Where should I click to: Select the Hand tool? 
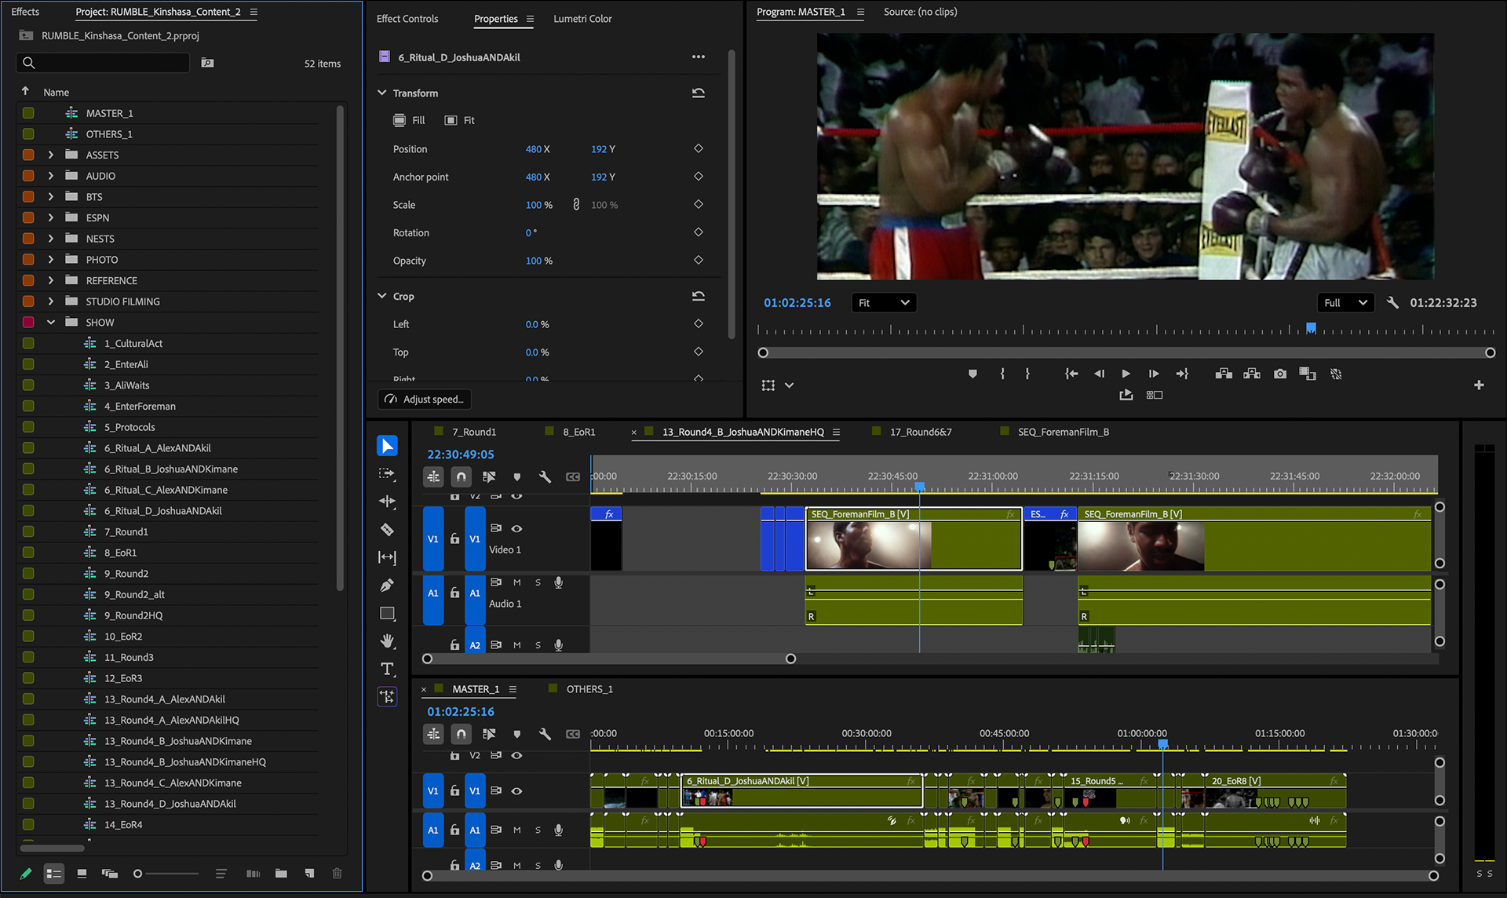(x=387, y=641)
